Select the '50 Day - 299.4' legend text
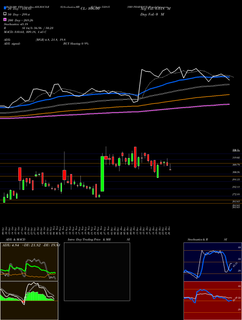This screenshot has width=242, height=320. click(x=18, y=14)
